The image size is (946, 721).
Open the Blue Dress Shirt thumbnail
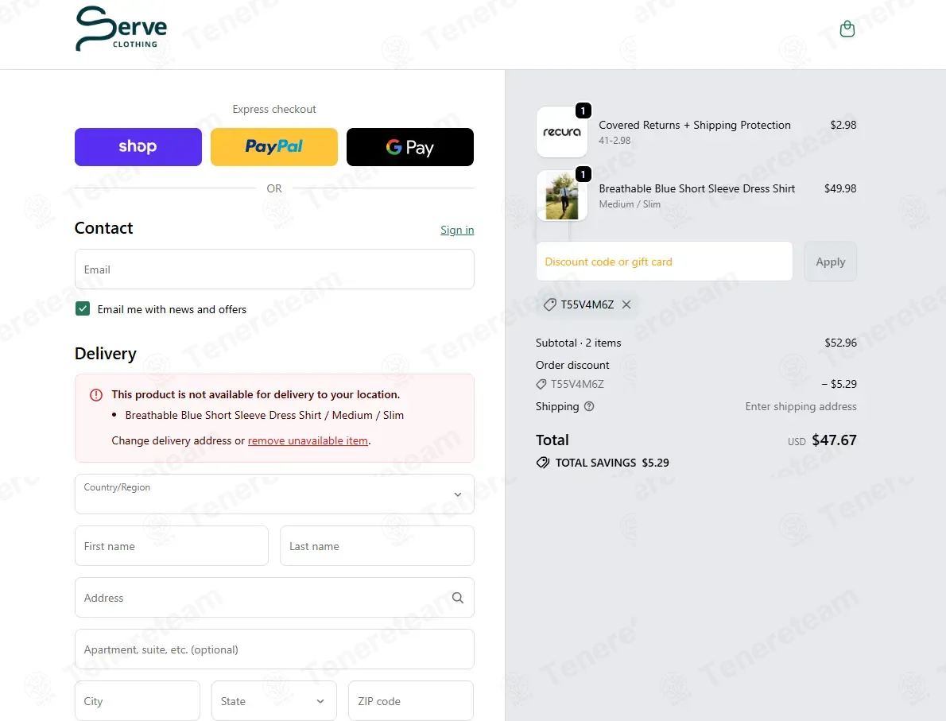[x=562, y=196]
